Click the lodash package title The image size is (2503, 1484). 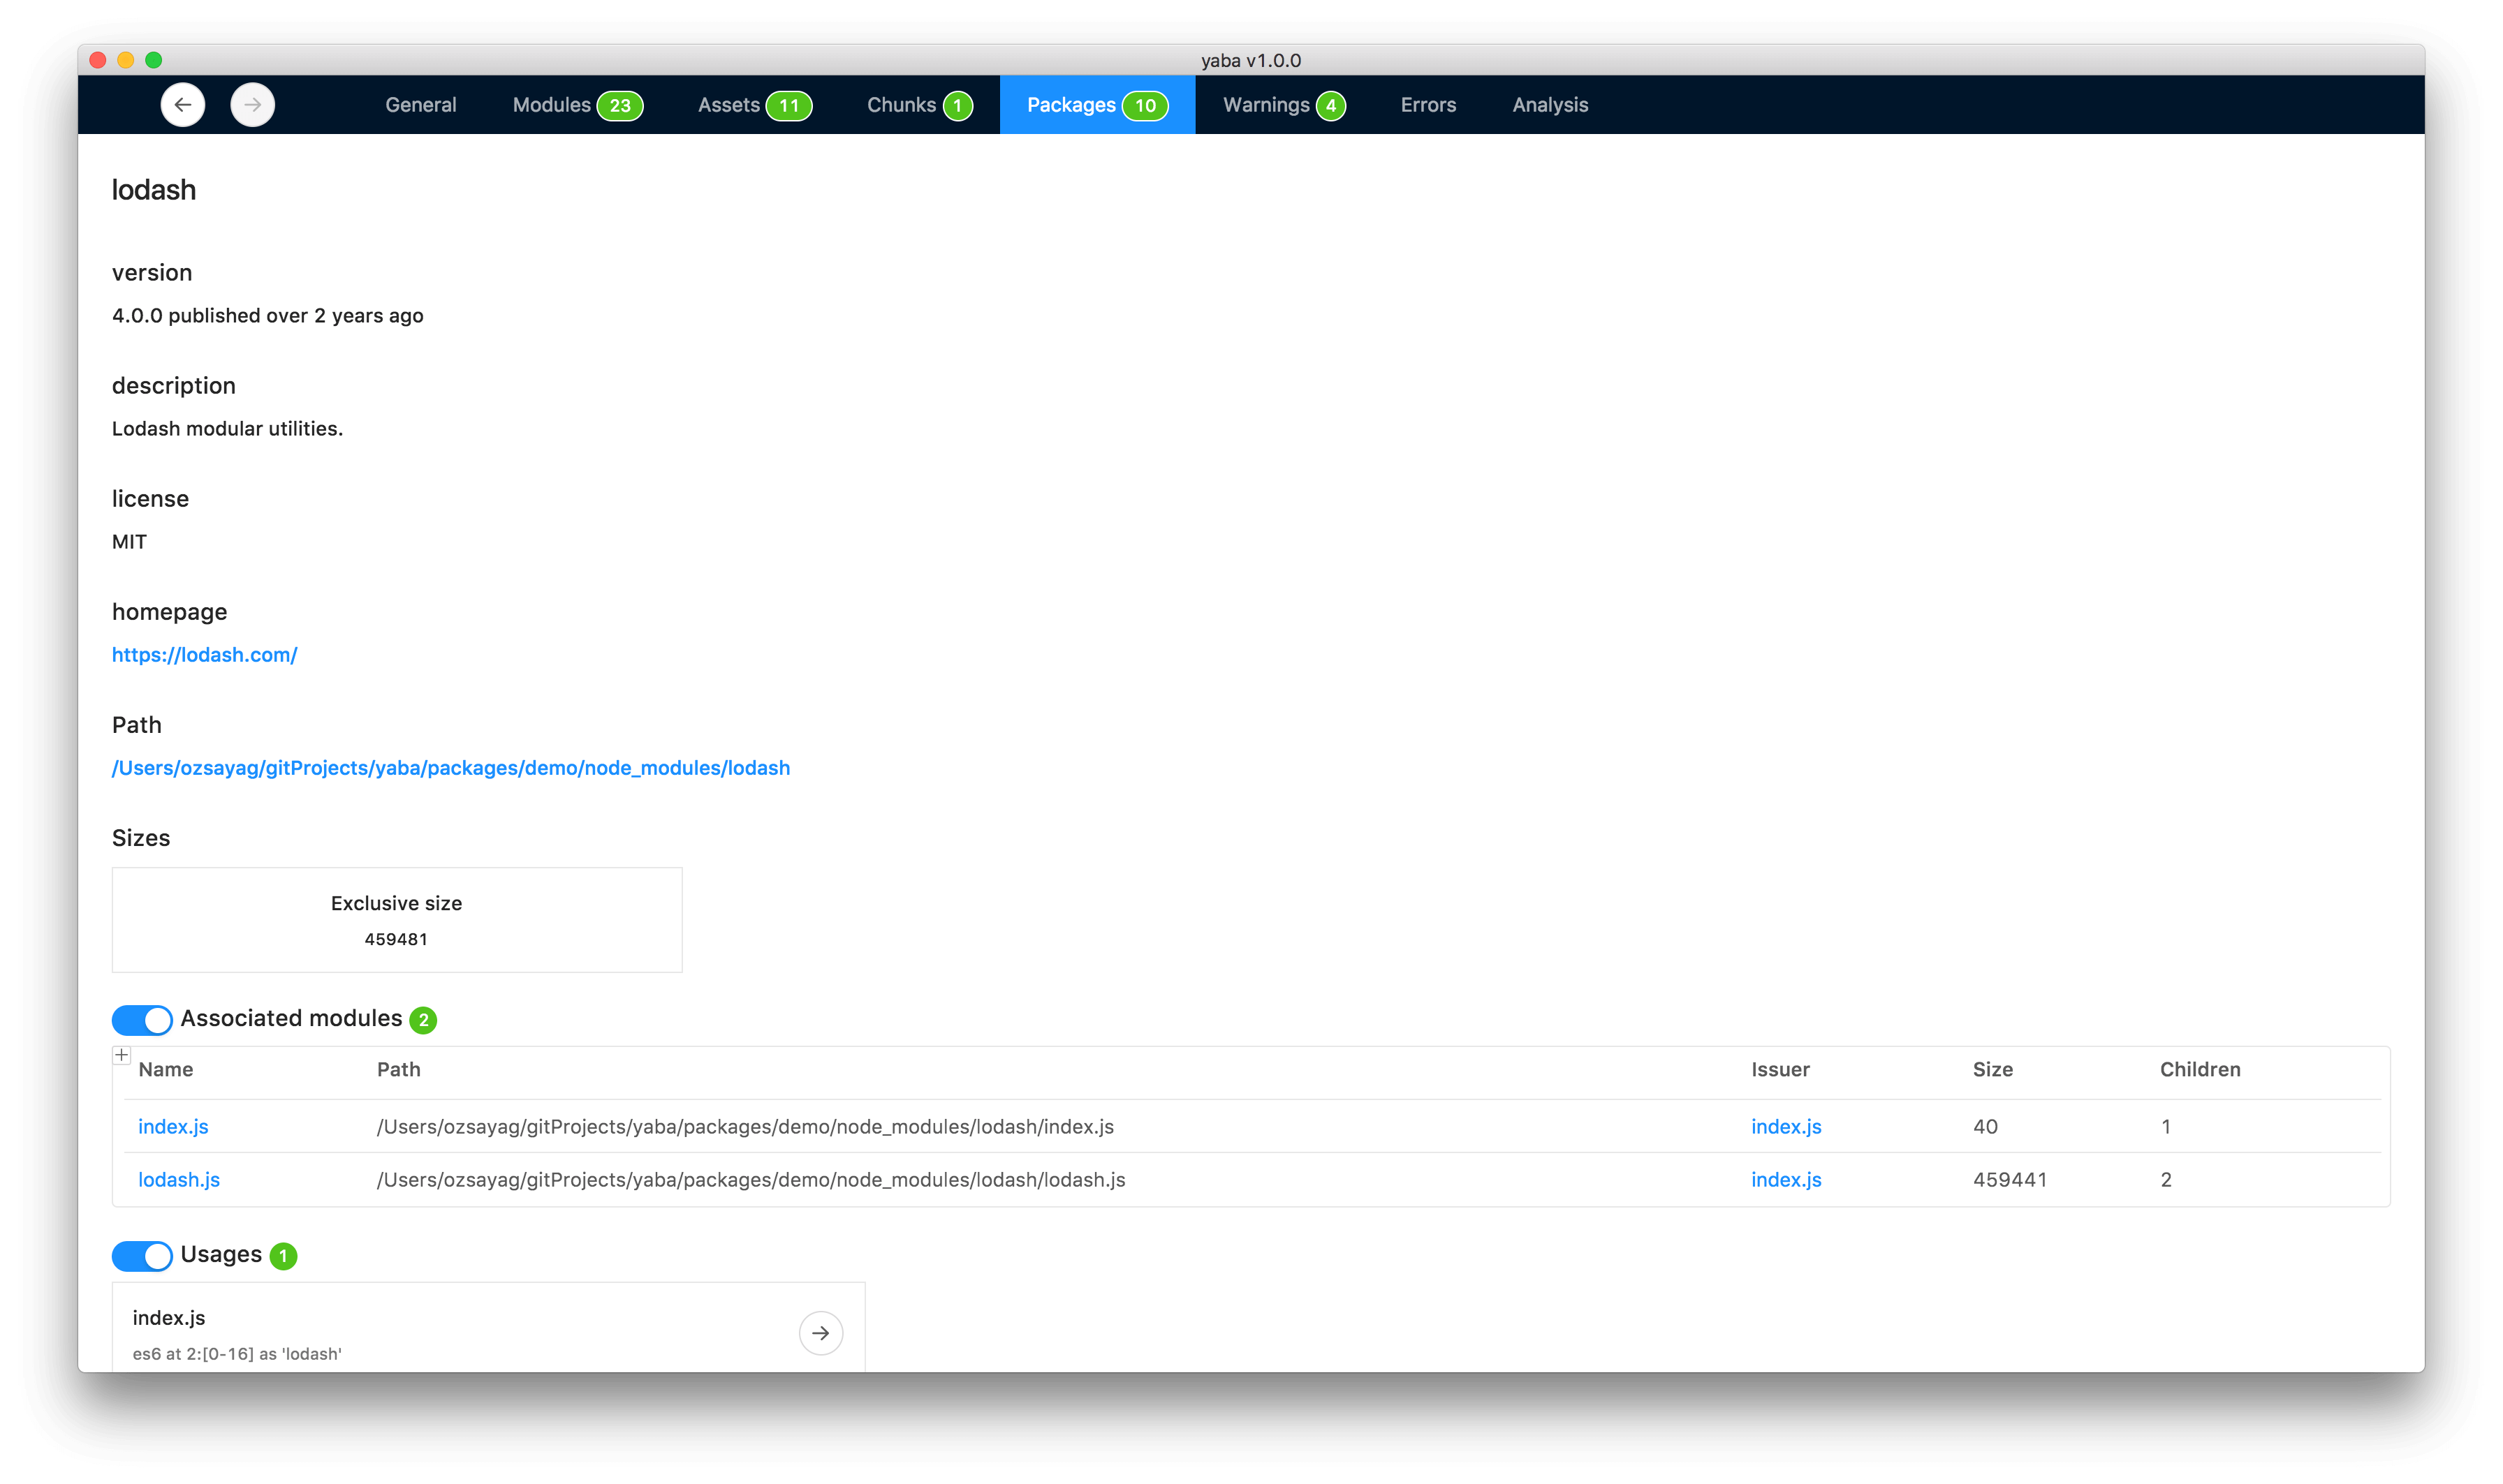(x=153, y=190)
